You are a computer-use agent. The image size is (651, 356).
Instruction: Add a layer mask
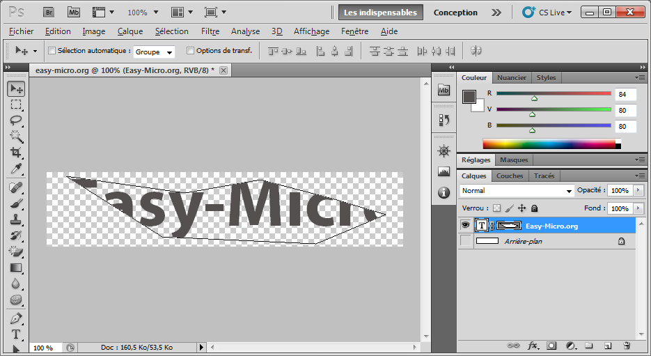coord(551,345)
